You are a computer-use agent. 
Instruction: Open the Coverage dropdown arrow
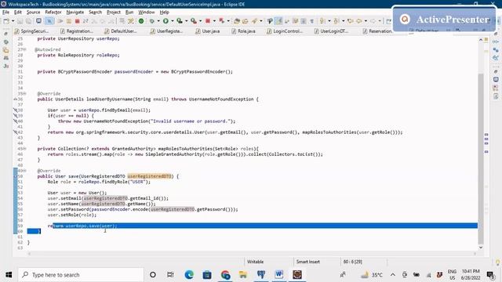[187, 21]
